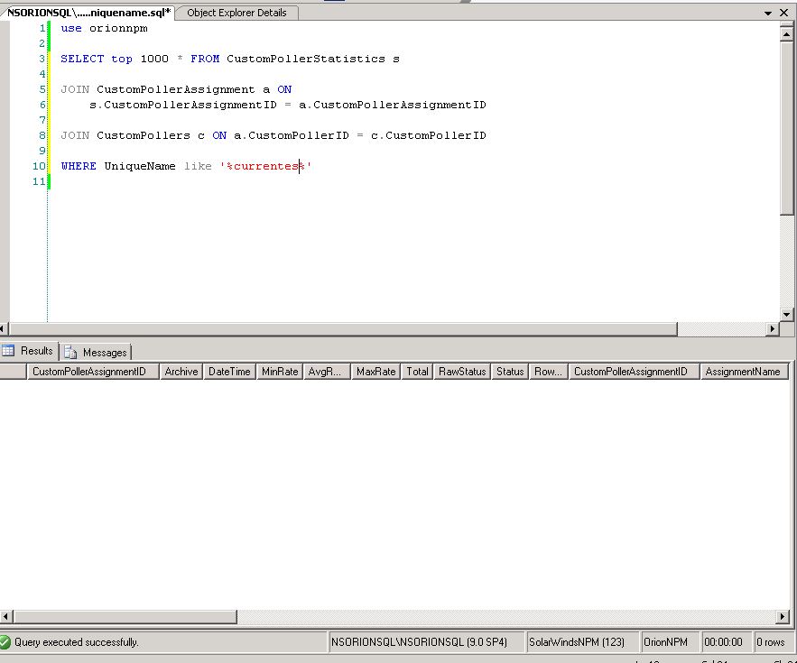The image size is (797, 663).
Task: Click the results horizontal scroll left arrow
Action: 5,617
